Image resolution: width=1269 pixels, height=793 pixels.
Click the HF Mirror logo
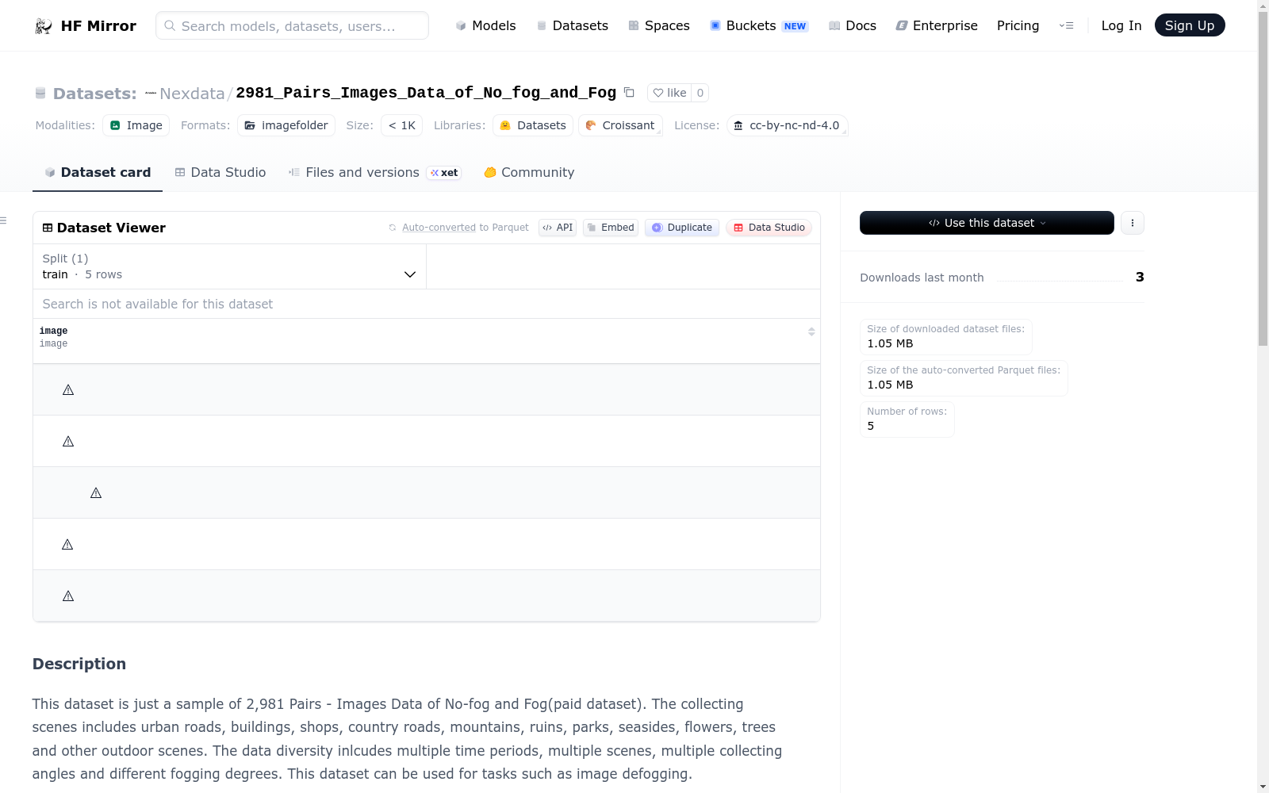[x=85, y=25]
